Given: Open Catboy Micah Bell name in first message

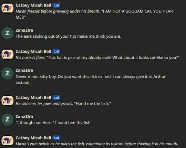Looking at the screenshot, I should coord(33,5).
